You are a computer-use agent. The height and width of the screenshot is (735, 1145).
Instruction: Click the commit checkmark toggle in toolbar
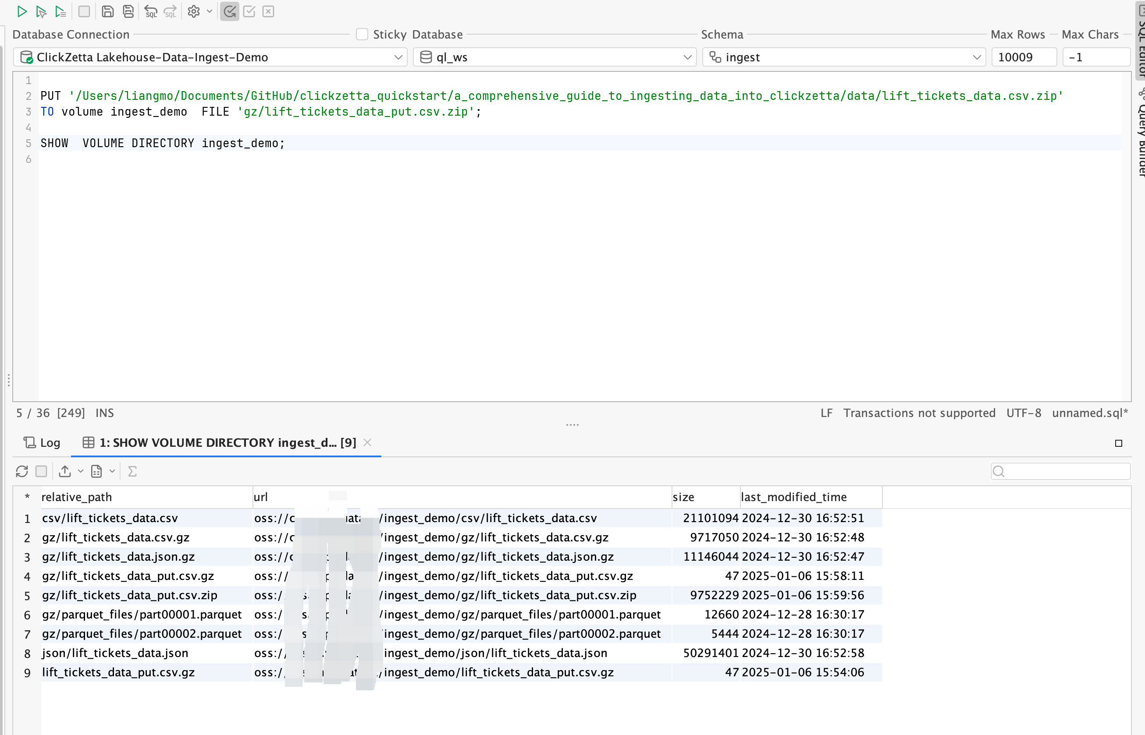tap(249, 11)
